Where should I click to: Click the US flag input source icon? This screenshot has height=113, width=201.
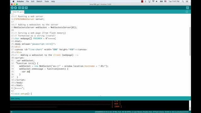point(166,1)
